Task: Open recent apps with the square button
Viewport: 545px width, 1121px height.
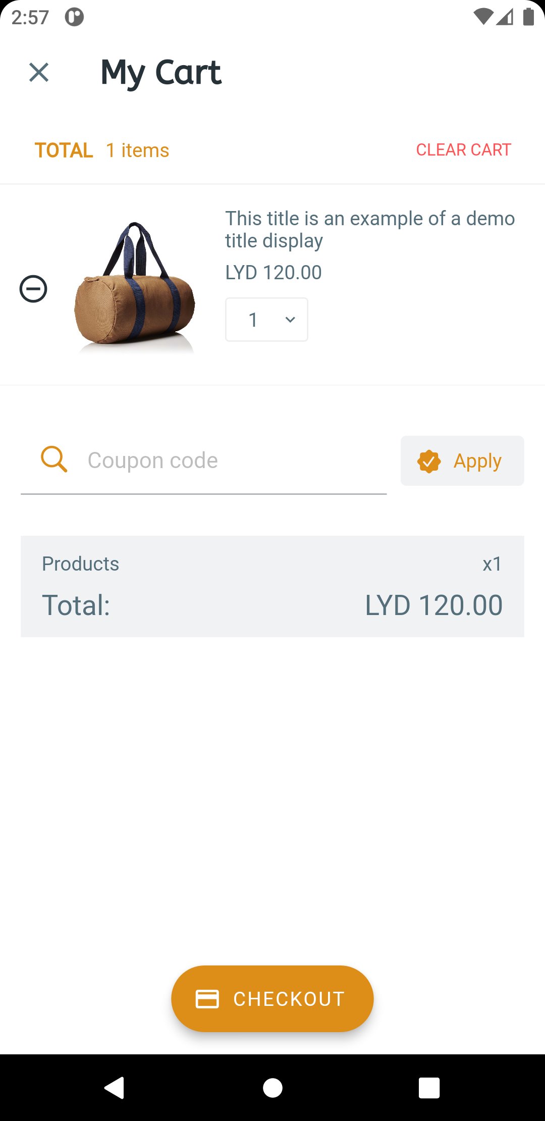Action: (x=429, y=1087)
